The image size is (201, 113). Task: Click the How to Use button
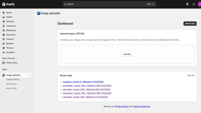(190, 23)
